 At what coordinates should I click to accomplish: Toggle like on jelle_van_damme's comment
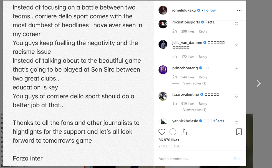pyautogui.click(x=236, y=44)
